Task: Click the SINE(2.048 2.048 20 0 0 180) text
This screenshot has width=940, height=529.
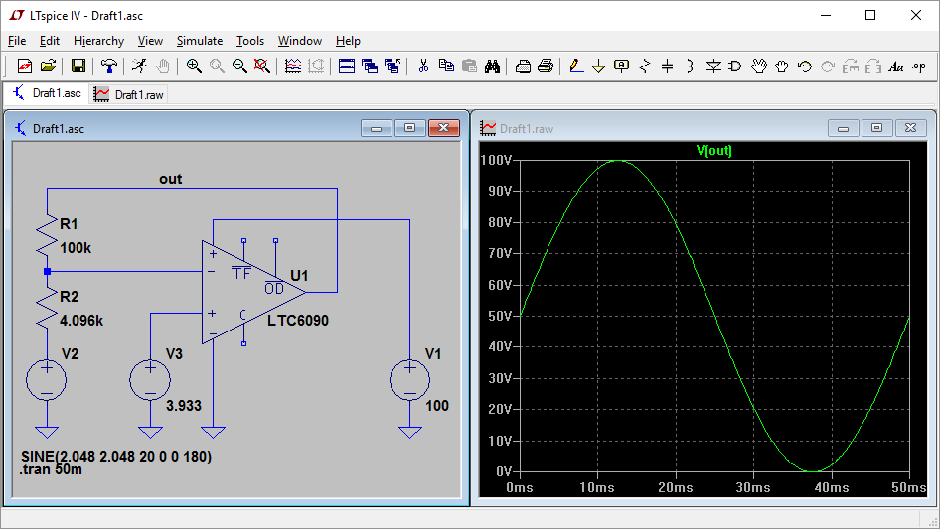Action: pos(116,457)
